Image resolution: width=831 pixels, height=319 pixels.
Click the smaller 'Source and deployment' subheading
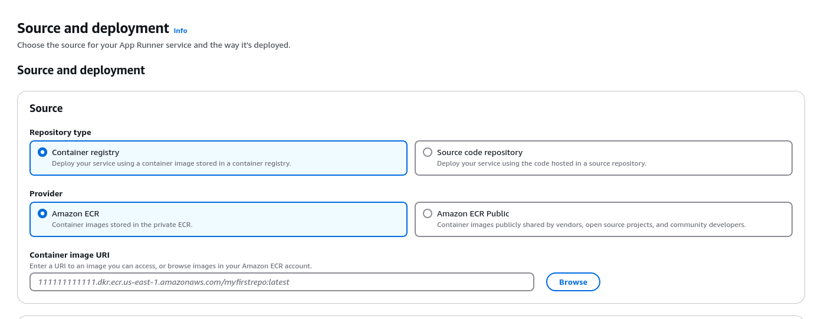pyautogui.click(x=81, y=70)
